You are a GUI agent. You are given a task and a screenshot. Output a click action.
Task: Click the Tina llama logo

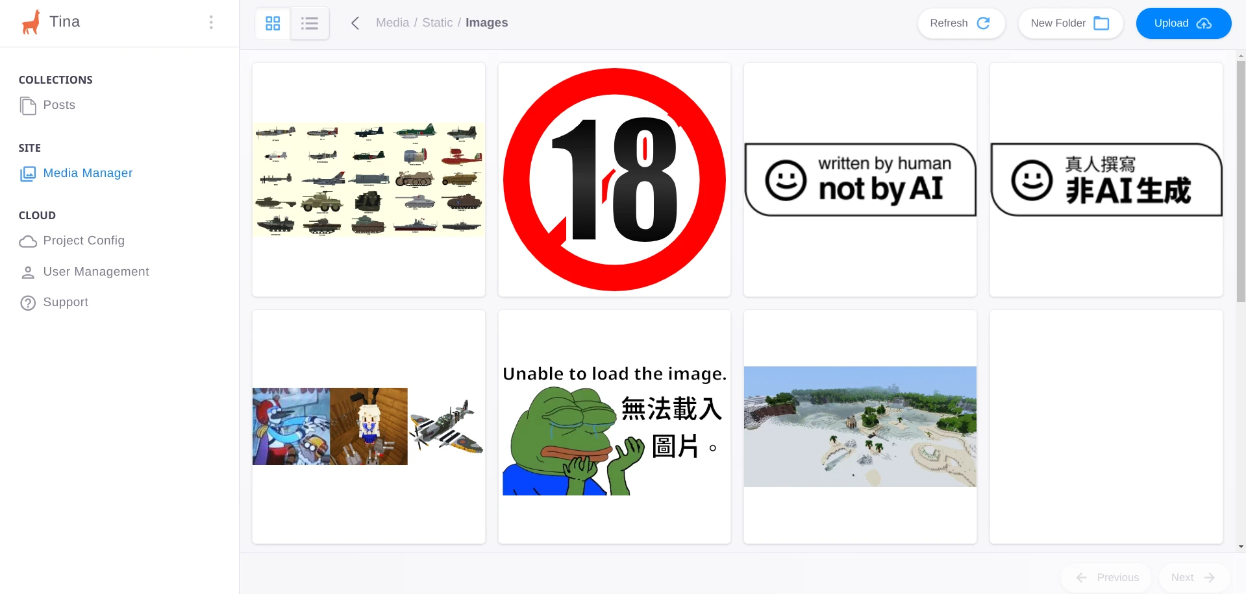click(x=31, y=23)
